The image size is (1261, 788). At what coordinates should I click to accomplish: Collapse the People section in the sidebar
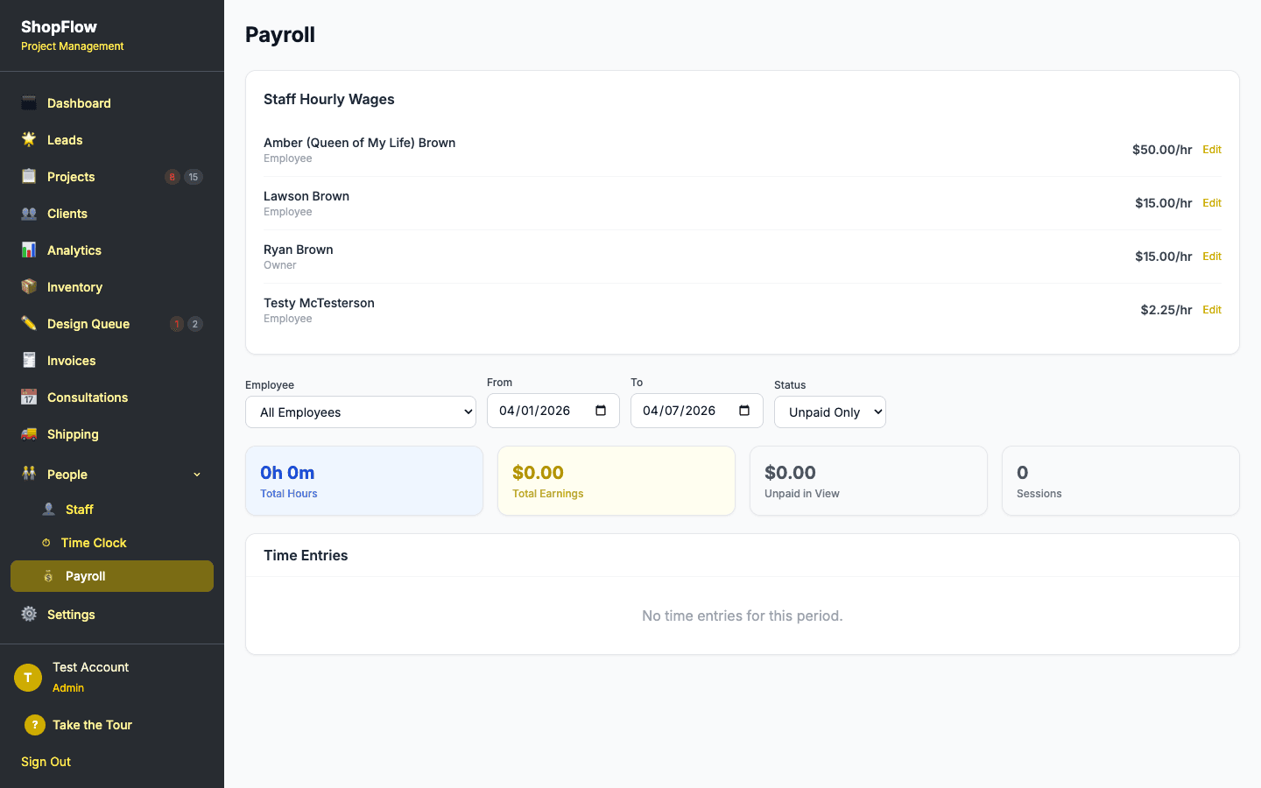[x=196, y=474]
